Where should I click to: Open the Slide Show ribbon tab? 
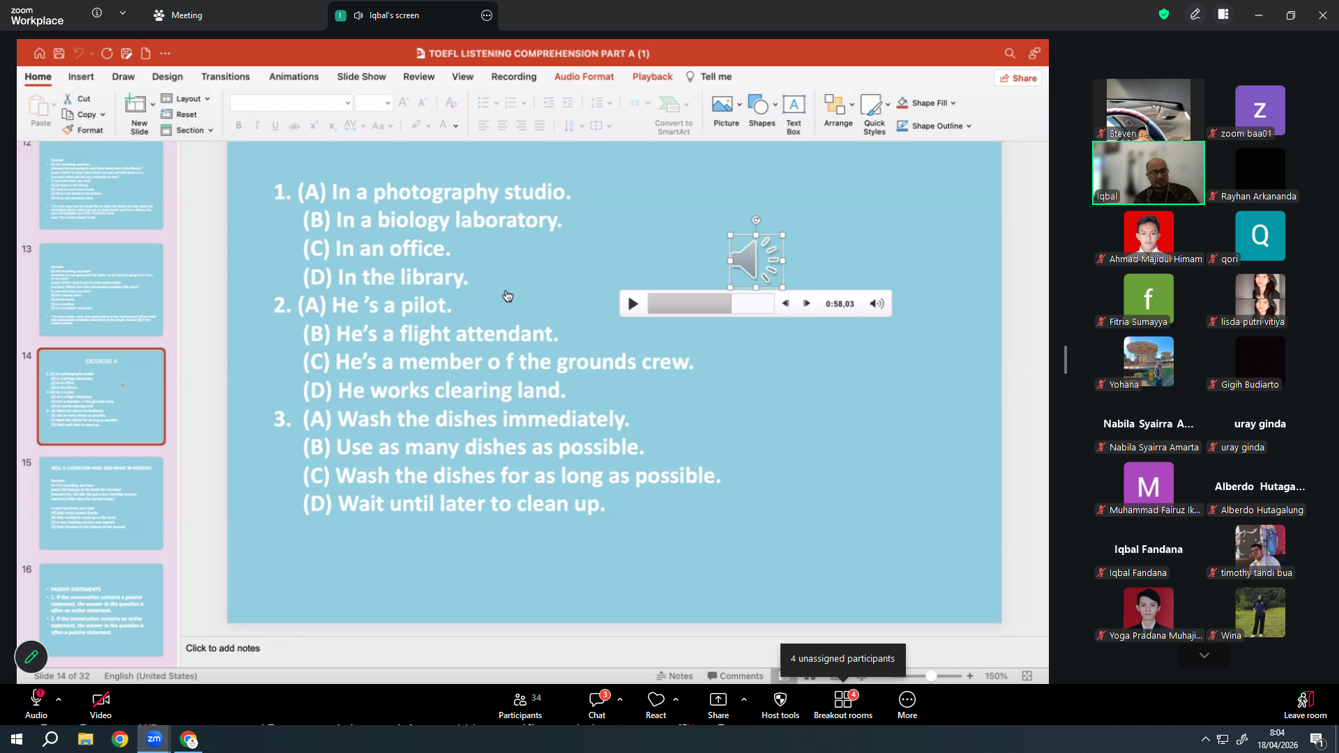click(361, 77)
